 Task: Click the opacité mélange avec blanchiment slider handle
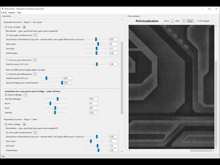62,82
